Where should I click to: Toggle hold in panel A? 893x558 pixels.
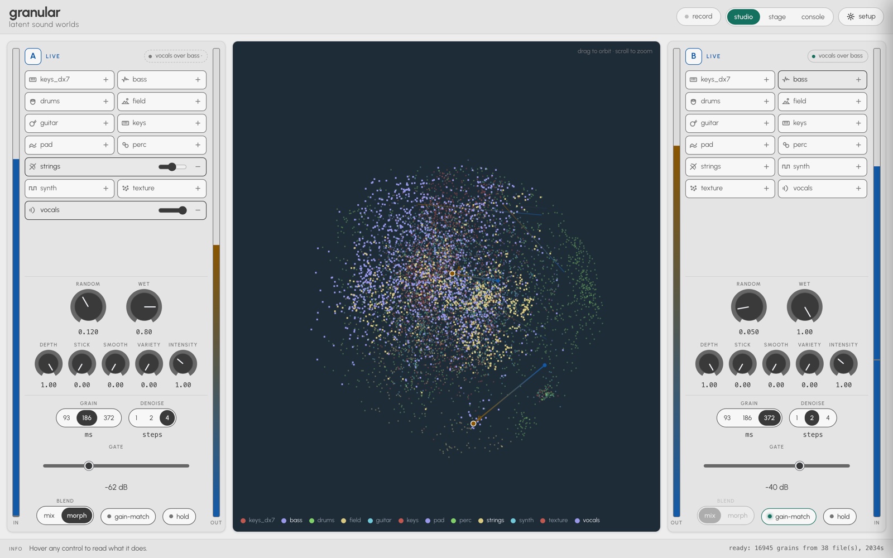179,517
